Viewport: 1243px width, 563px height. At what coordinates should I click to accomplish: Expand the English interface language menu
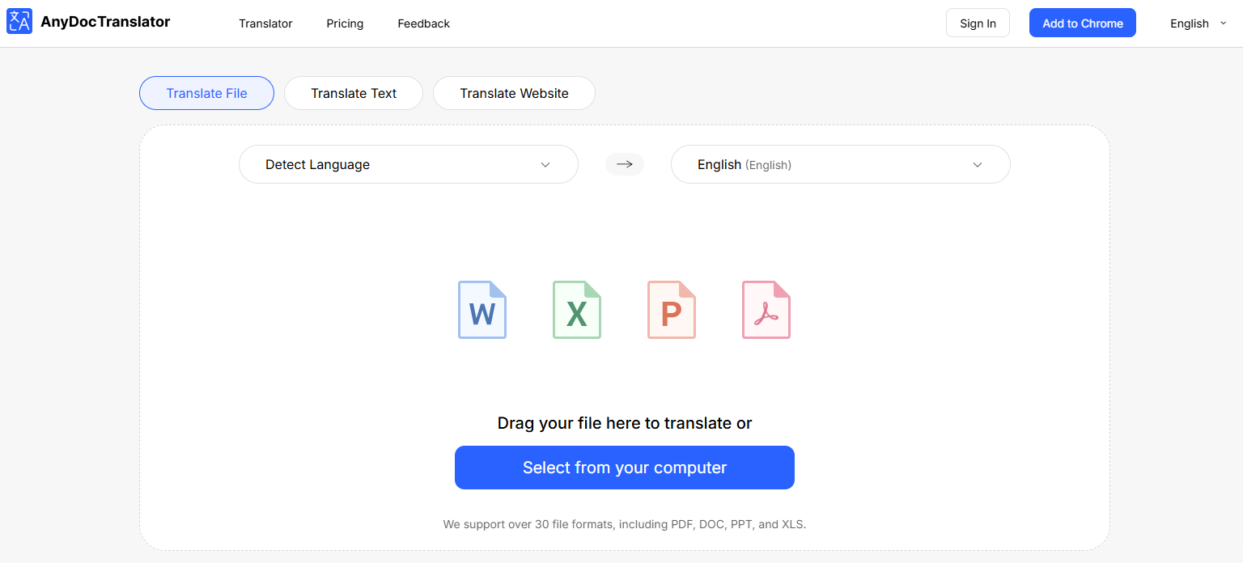tap(1189, 23)
